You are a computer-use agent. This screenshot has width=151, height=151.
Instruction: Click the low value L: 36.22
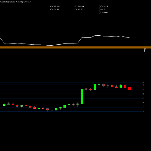click(x=79, y=10)
